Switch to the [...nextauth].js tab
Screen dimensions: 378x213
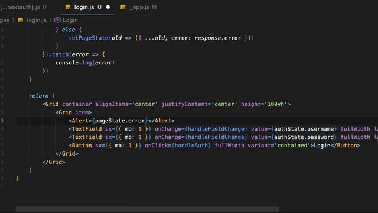pos(23,7)
